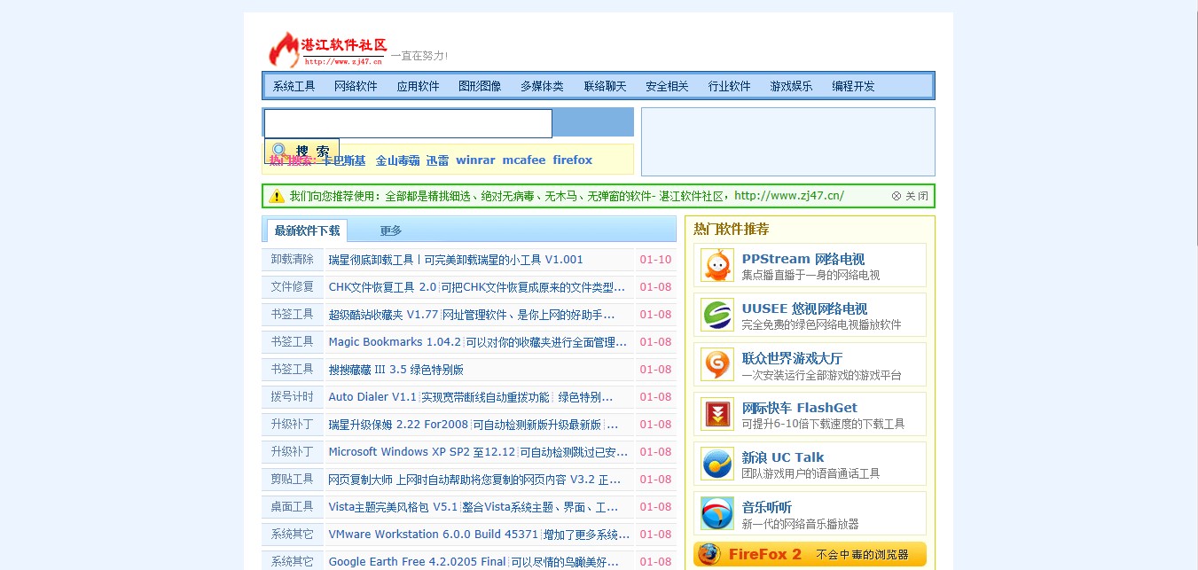Switch to the 最新软件下载 tab
Image resolution: width=1198 pixels, height=570 pixels.
click(x=307, y=230)
